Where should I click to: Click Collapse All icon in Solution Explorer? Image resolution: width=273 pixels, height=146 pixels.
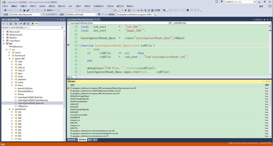click(24, 23)
